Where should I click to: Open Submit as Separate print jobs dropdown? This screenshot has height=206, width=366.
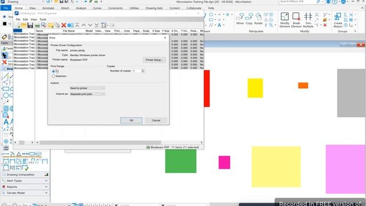click(x=87, y=94)
